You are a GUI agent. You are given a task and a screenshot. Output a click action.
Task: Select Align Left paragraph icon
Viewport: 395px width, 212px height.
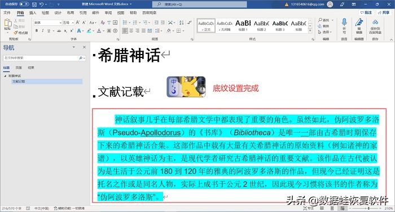[x=125, y=30]
